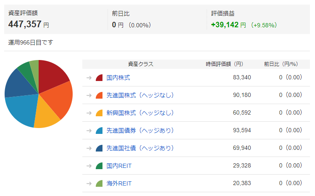The width and height of the screenshot is (315, 196).
Task: Open the 国内REIT link
Action: [x=119, y=166]
